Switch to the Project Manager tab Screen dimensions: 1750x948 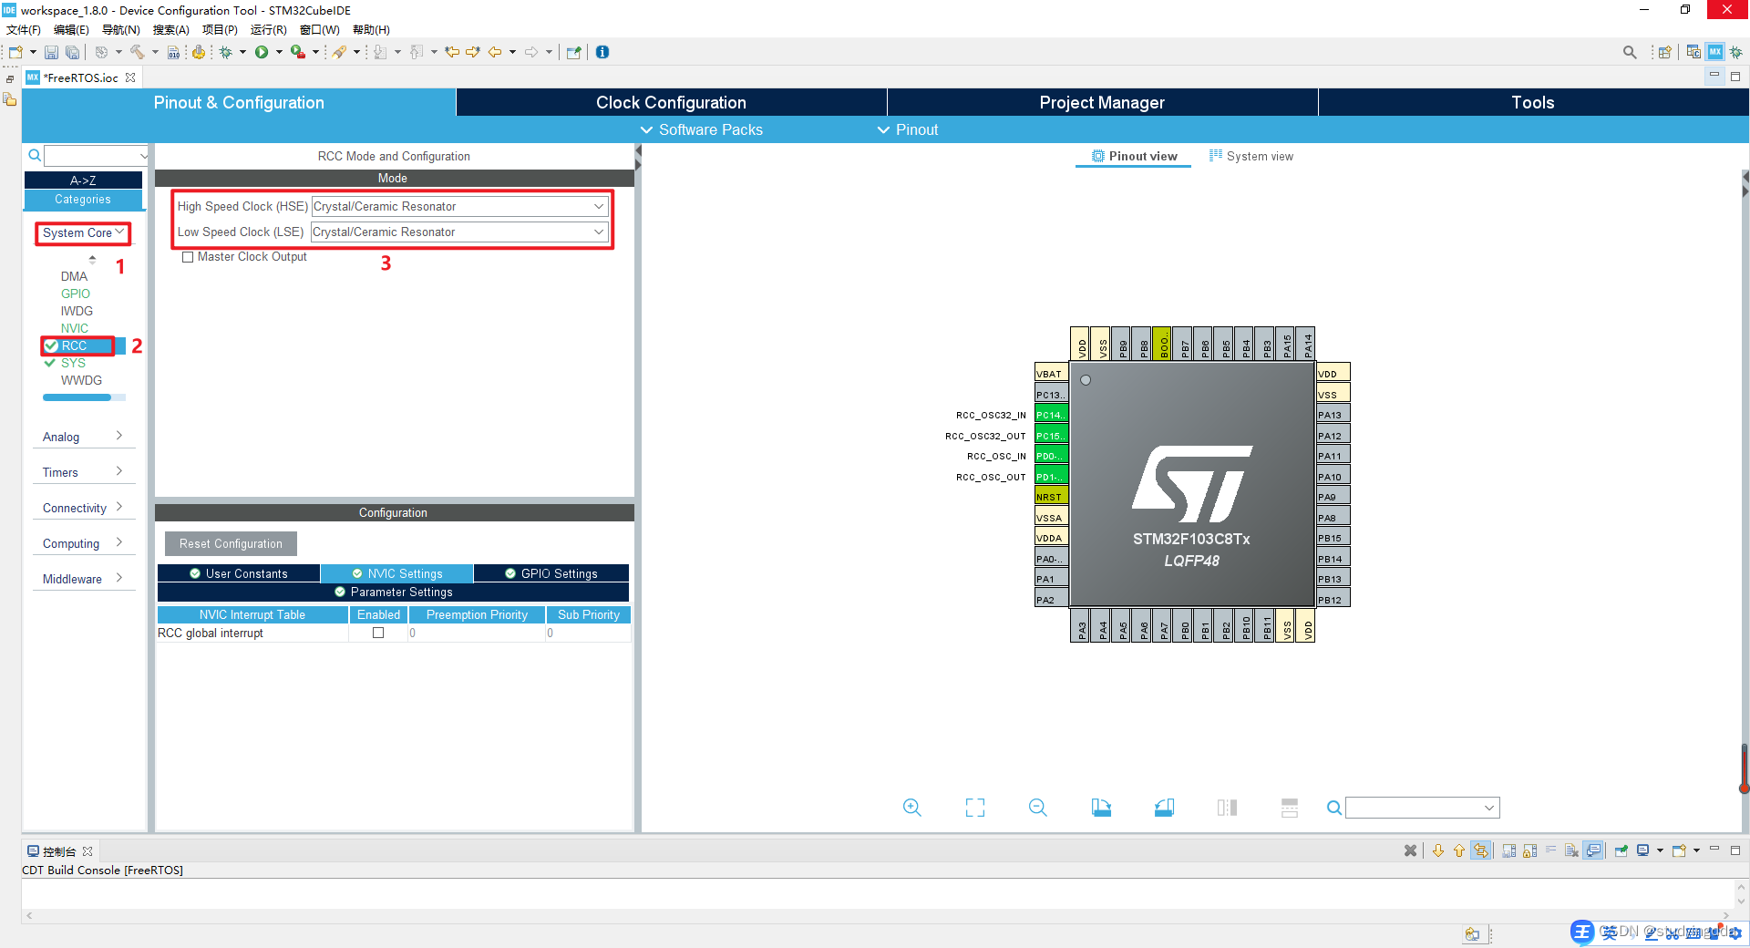coord(1102,102)
